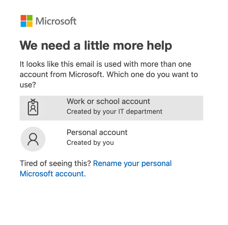Select the ID badge icon
The image size is (228, 225).
(x=33, y=108)
